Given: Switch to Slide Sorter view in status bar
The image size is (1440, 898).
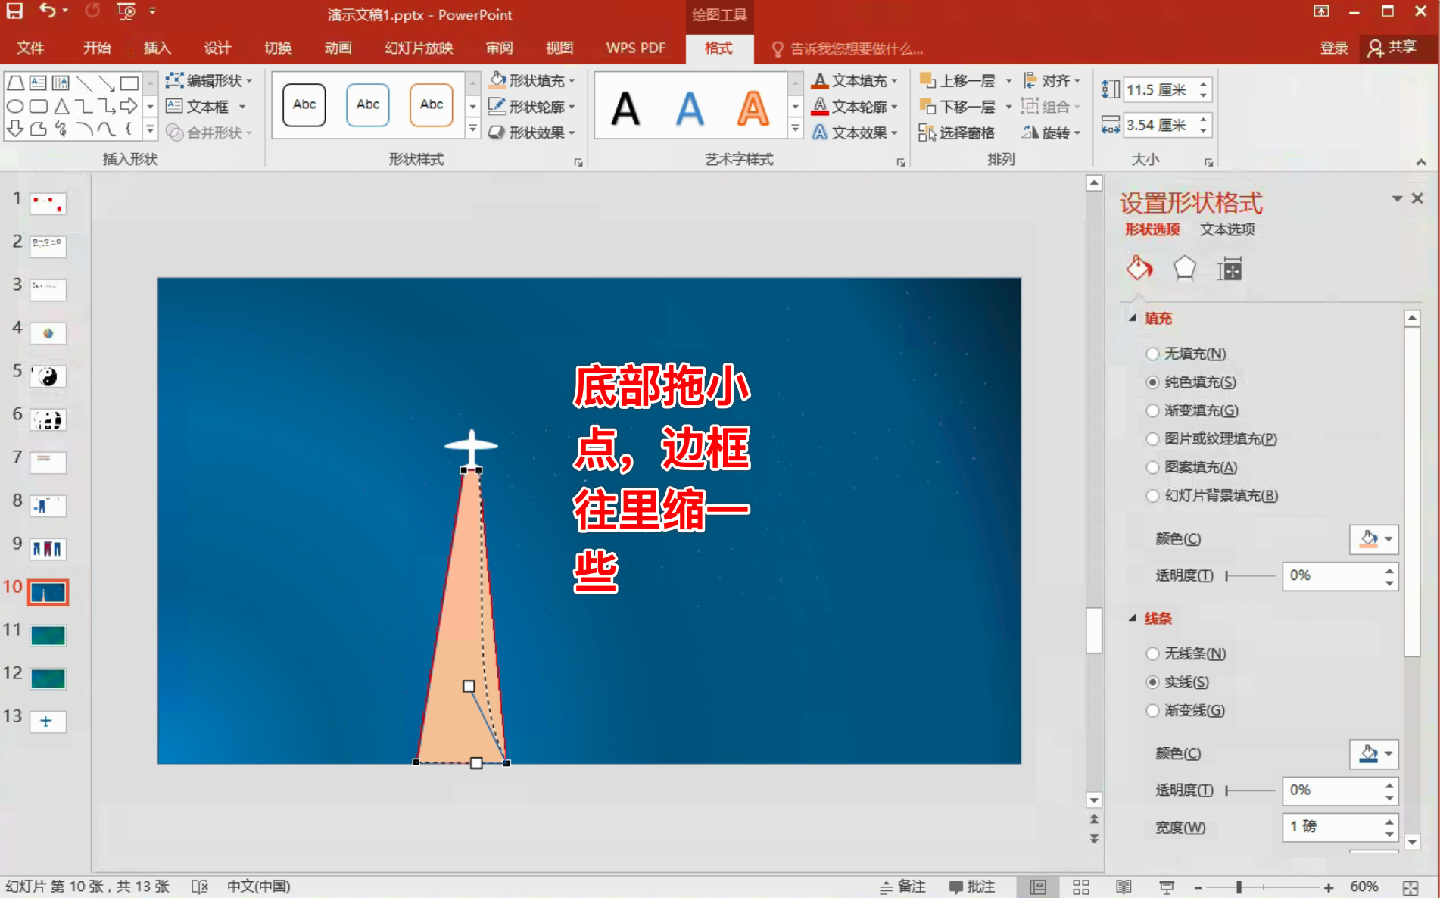Looking at the screenshot, I should pos(1081,887).
